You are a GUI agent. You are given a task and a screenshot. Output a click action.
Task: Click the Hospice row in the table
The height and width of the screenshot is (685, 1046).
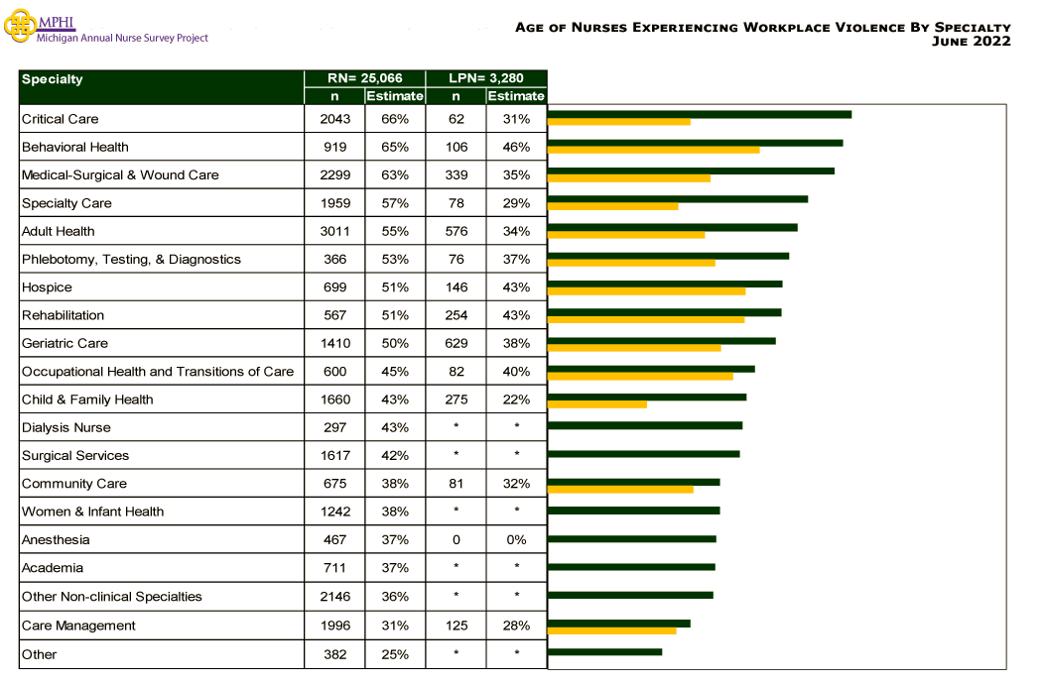[x=159, y=286]
